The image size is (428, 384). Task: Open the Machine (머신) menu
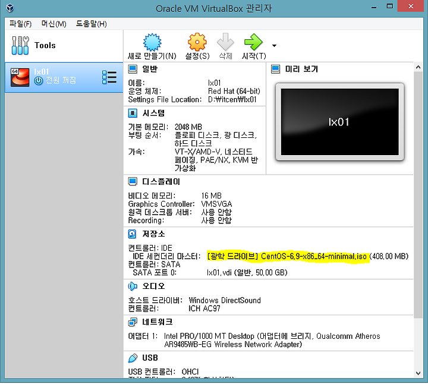53,24
